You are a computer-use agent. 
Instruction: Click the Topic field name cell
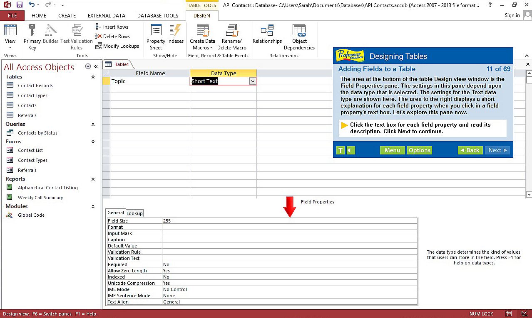tap(150, 81)
